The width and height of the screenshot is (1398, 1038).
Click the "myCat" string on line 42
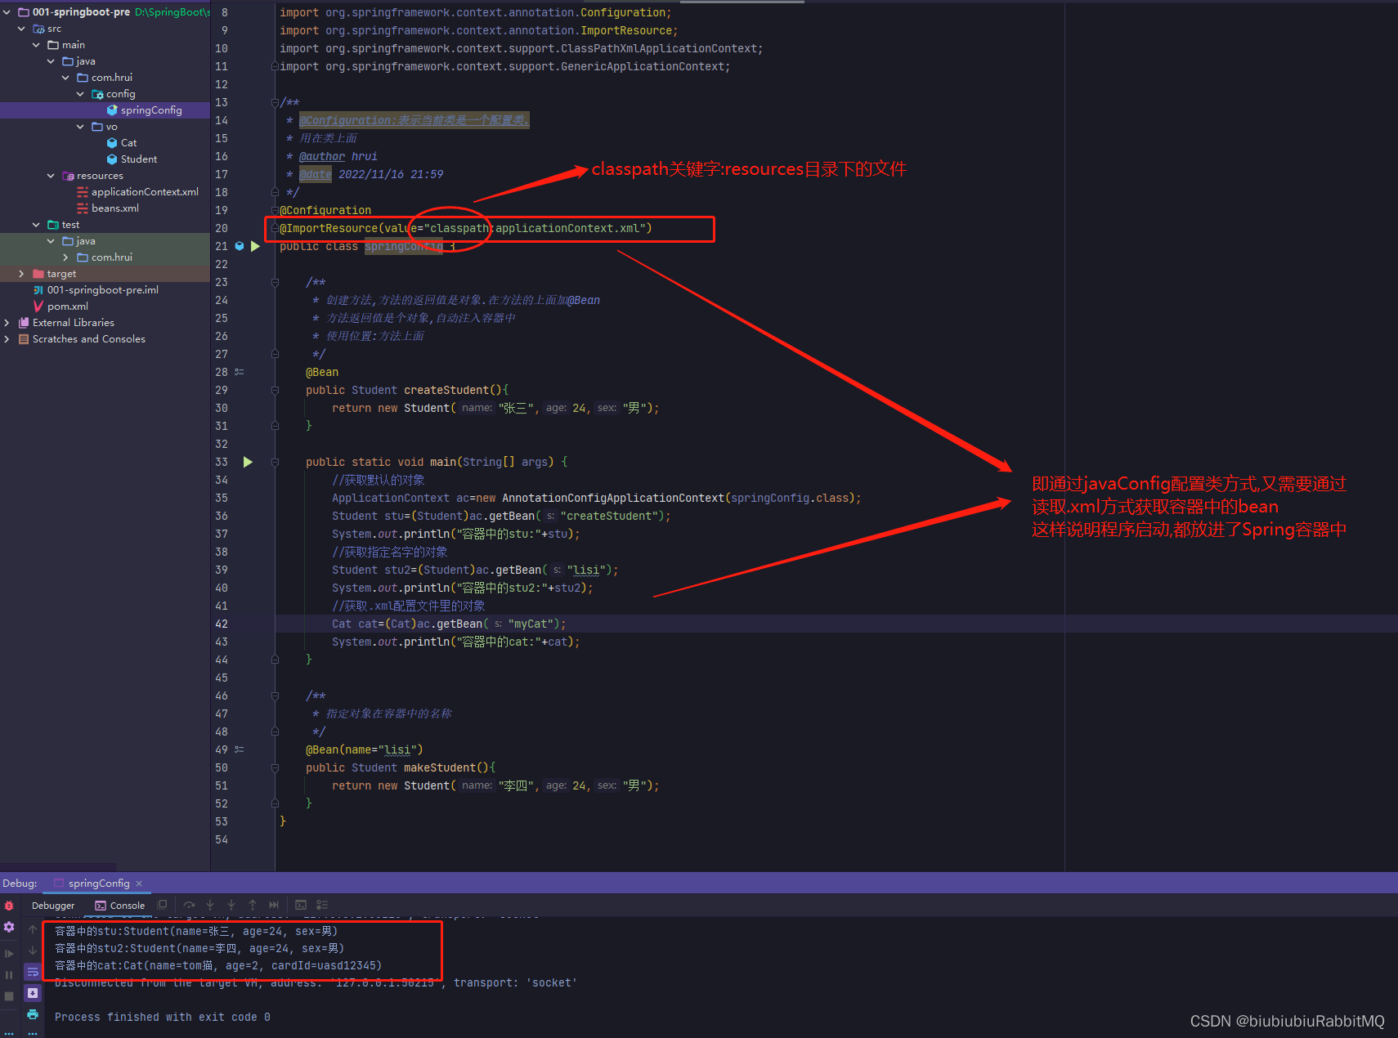click(531, 624)
